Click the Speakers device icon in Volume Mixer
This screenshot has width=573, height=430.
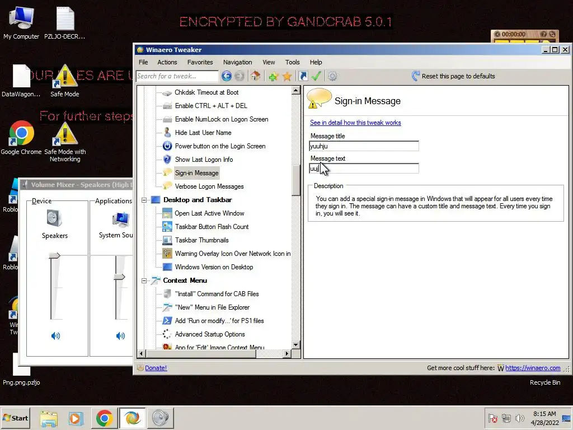click(x=54, y=218)
